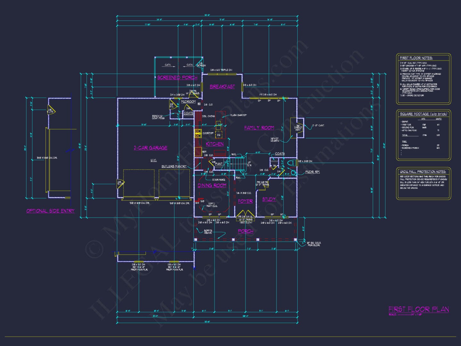Click the 2-CAR GARAGE label
This screenshot has height=346, width=461.
150,148
